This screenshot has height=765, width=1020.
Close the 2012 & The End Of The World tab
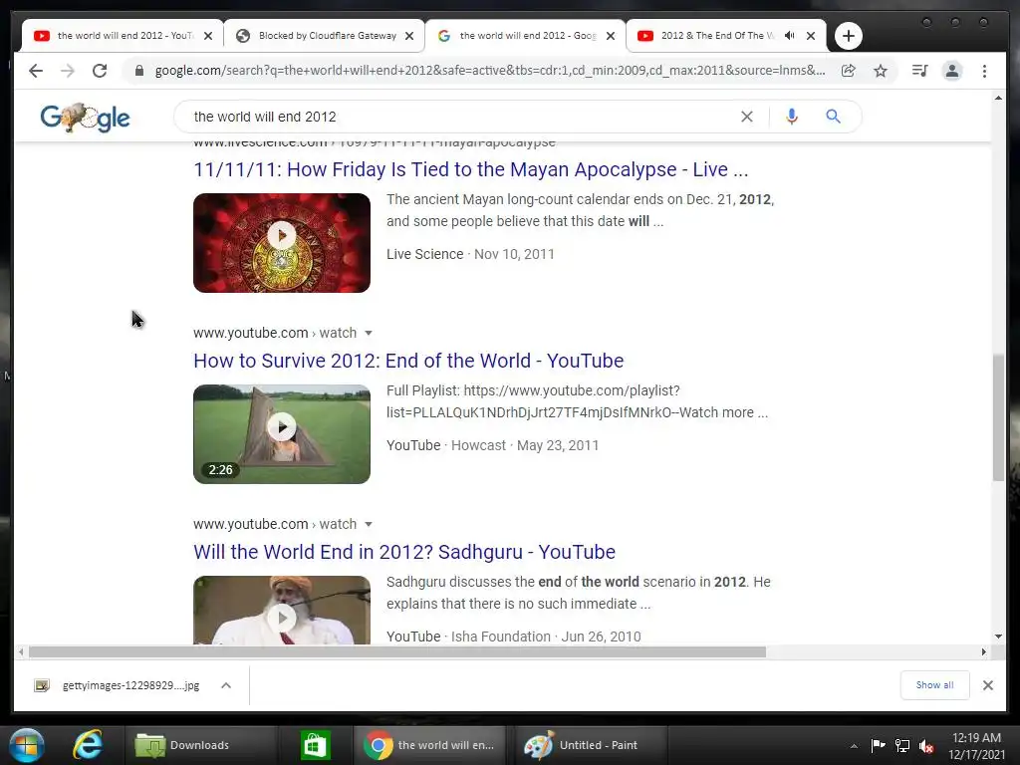(811, 36)
